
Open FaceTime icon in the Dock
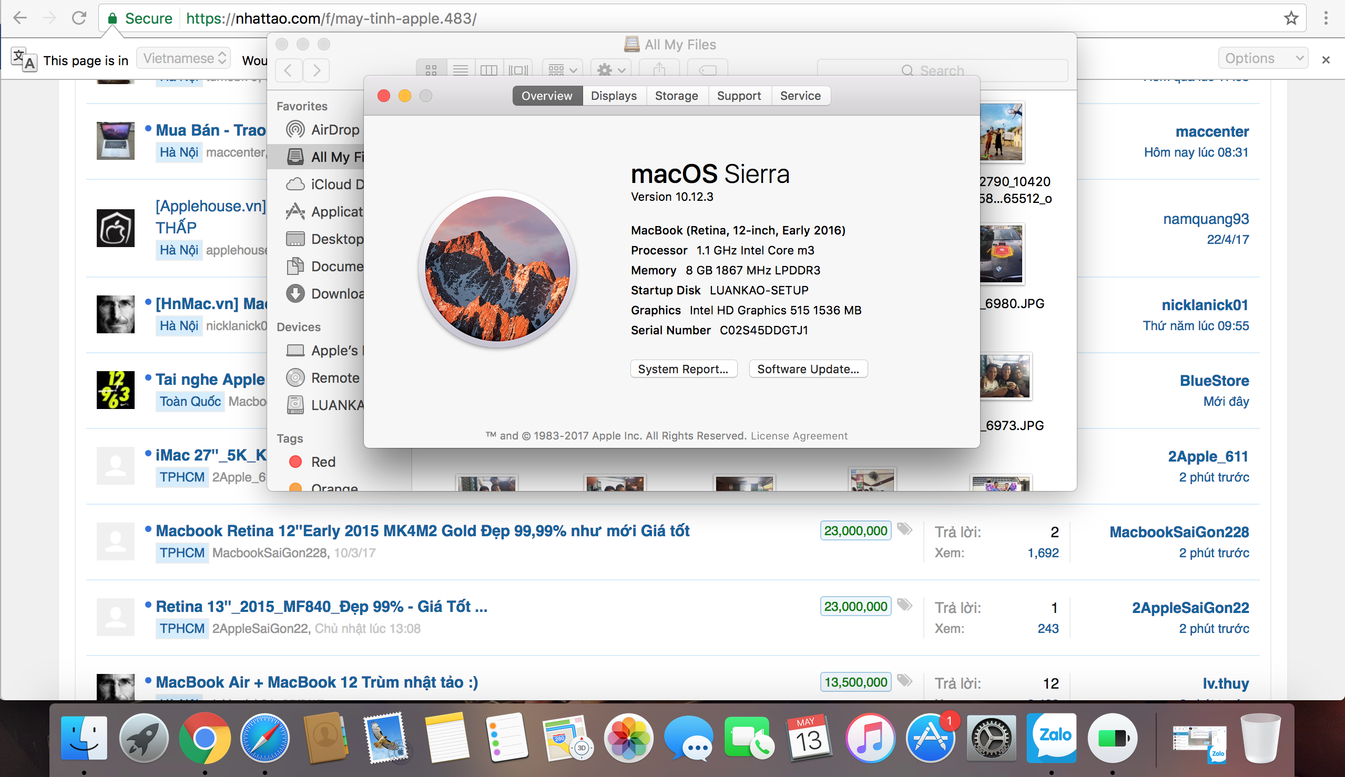coord(749,738)
